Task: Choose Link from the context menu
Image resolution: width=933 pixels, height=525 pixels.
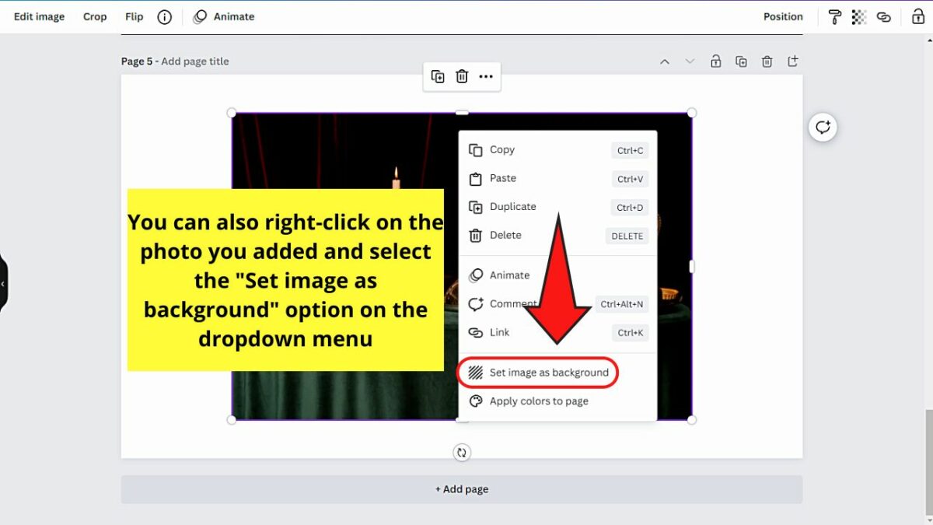Action: tap(557, 332)
